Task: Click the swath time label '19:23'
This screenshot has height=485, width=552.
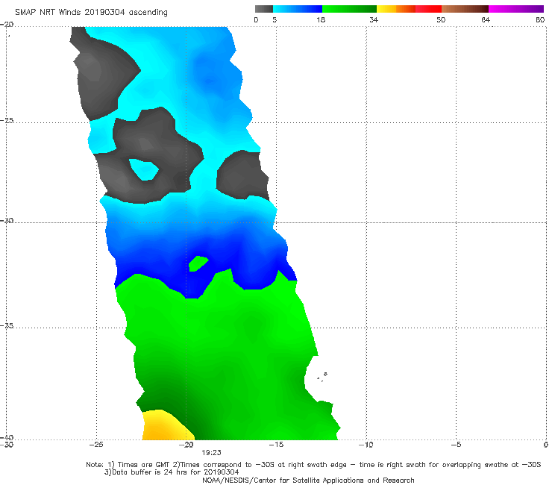Action: 211,453
